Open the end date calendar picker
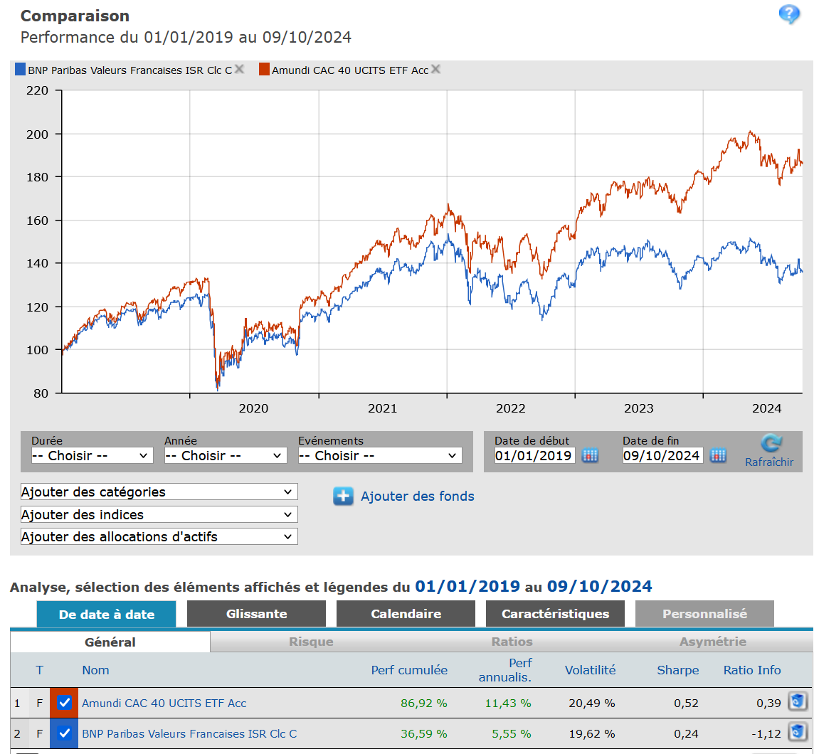Screen dimensions: 814x754 (x=718, y=456)
